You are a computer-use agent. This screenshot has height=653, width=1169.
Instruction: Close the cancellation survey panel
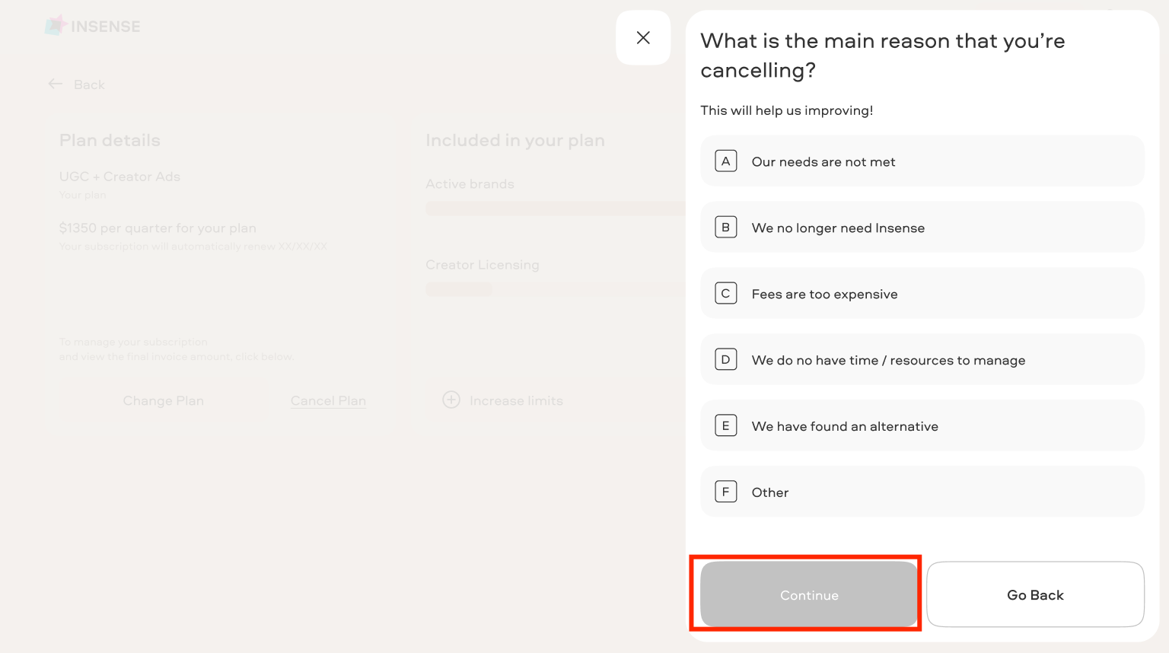point(643,37)
